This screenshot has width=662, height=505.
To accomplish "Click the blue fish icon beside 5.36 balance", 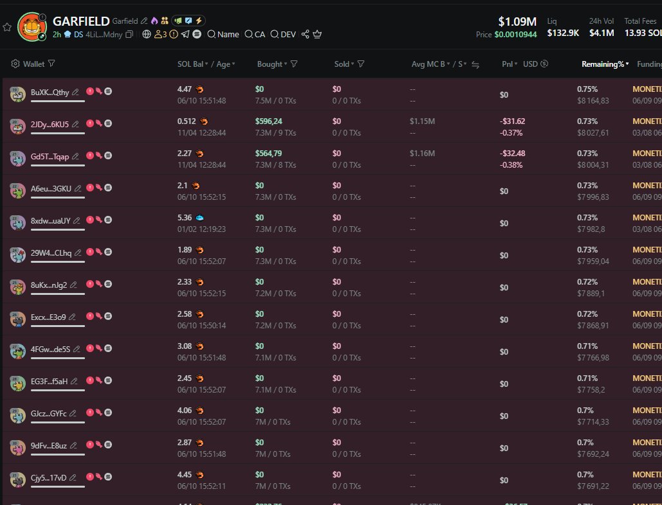I will coord(199,218).
